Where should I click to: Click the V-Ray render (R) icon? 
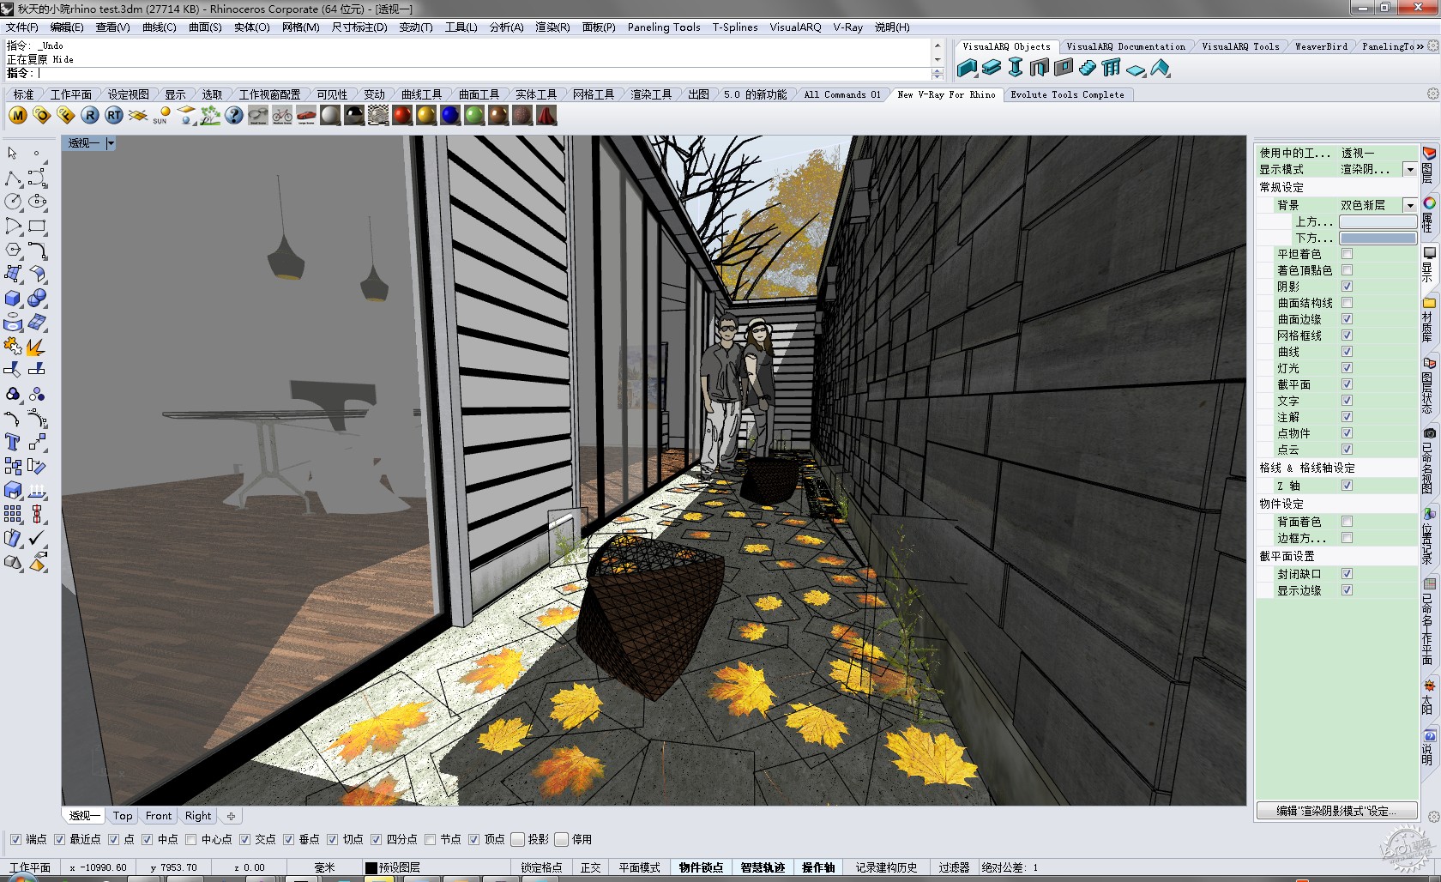(90, 115)
